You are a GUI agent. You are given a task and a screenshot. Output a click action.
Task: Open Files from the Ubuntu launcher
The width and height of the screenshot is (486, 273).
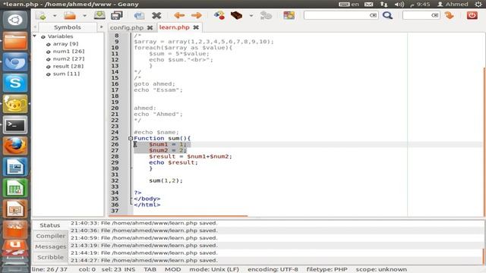(15, 40)
